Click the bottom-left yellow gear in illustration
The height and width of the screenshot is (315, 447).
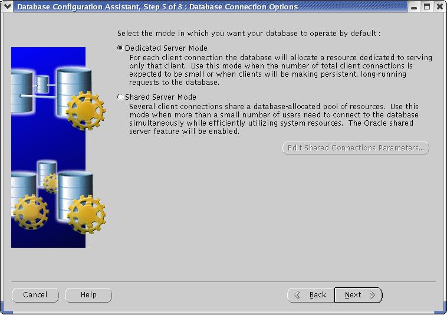coord(29,211)
